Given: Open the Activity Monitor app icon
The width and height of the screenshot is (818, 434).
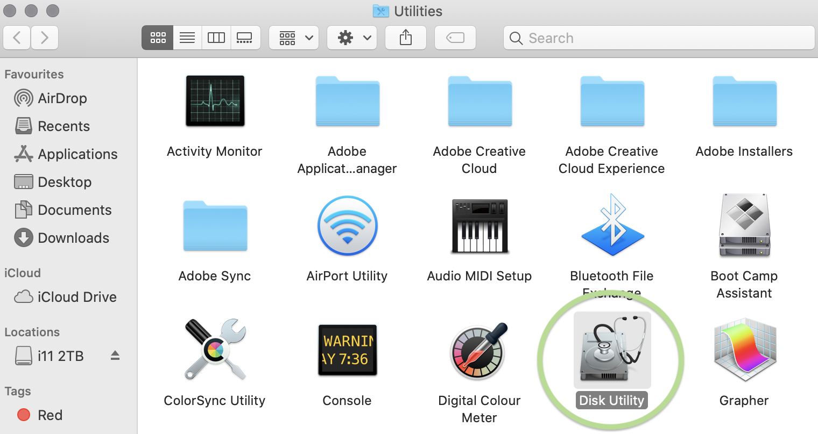Looking at the screenshot, I should (215, 101).
